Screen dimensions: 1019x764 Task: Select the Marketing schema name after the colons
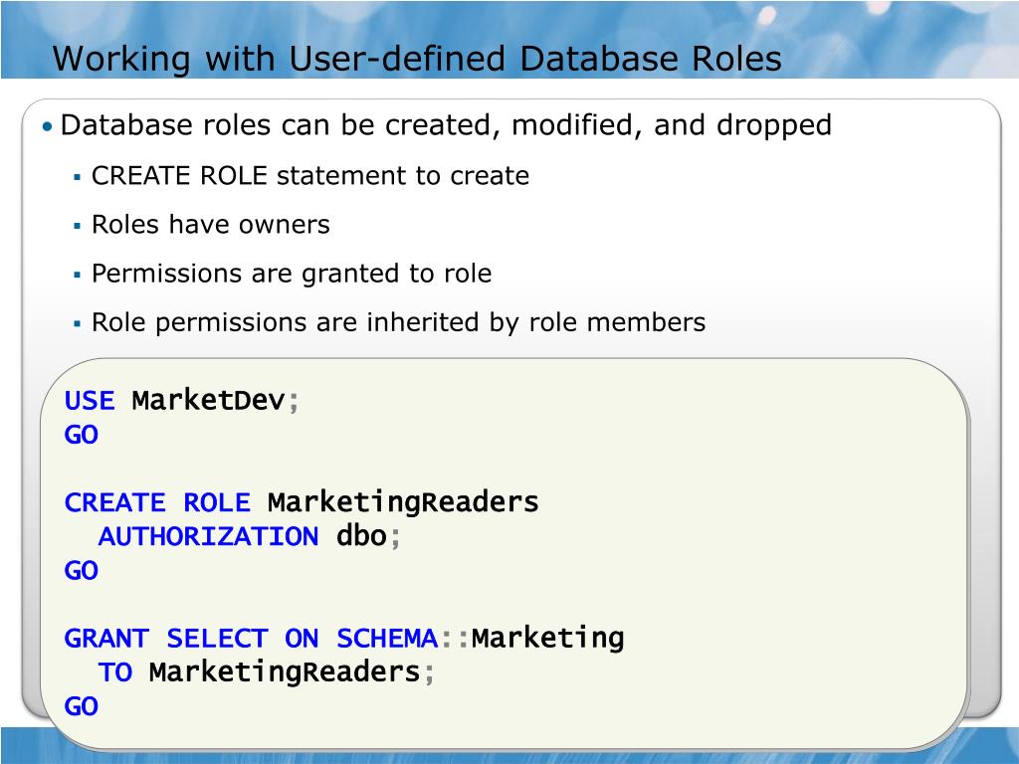pyautogui.click(x=548, y=638)
